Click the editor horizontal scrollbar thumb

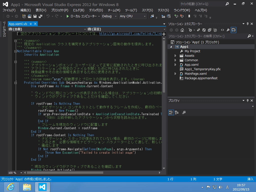[65, 172]
